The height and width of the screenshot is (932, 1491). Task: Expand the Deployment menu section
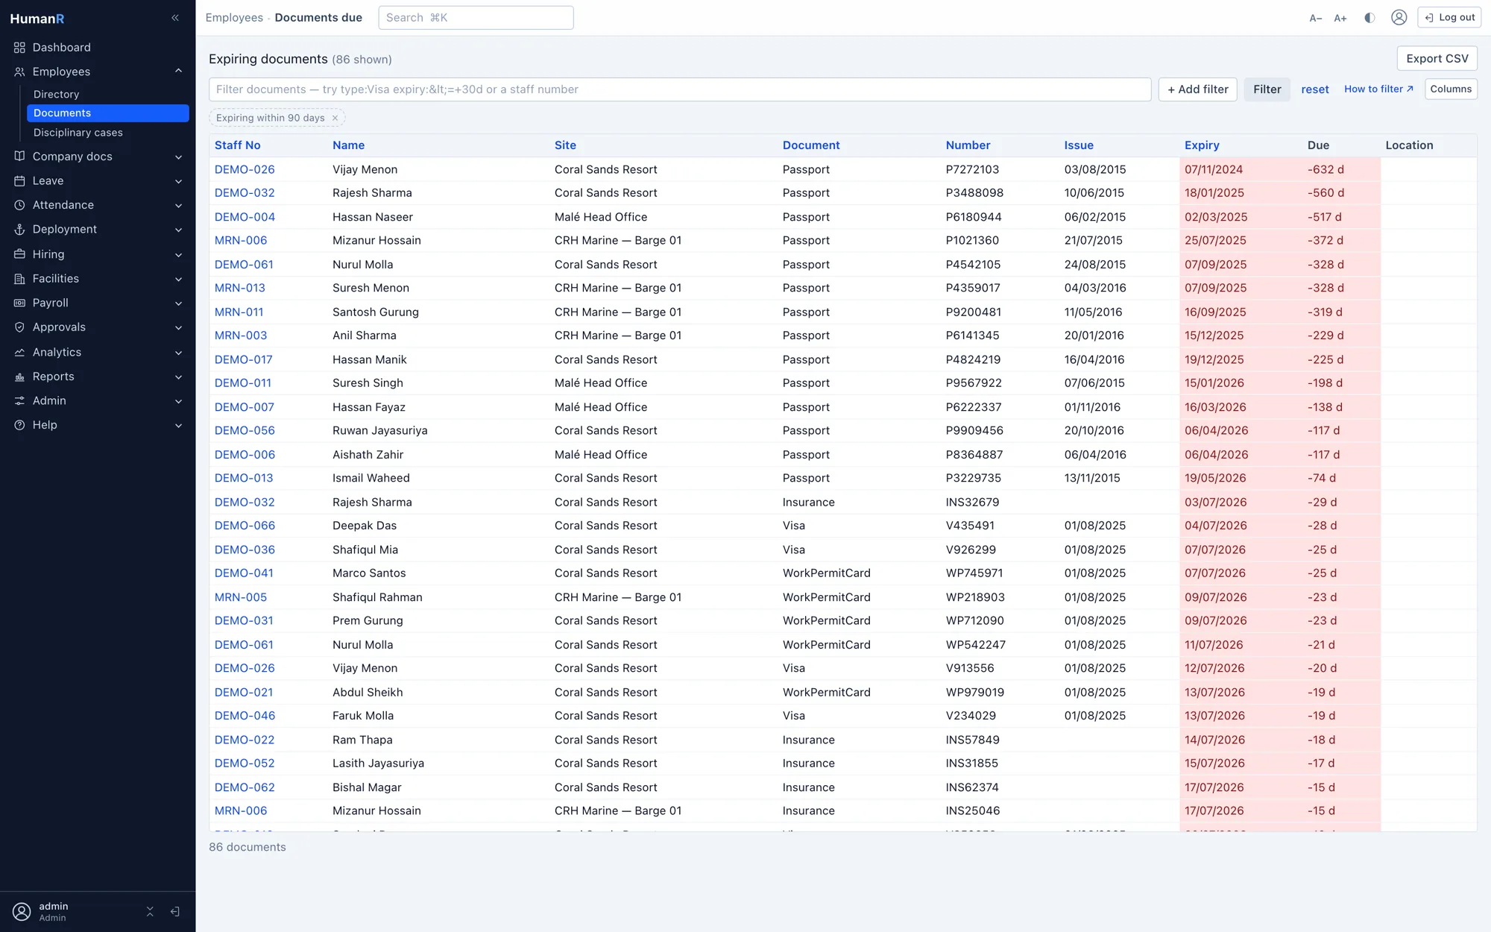pos(178,230)
